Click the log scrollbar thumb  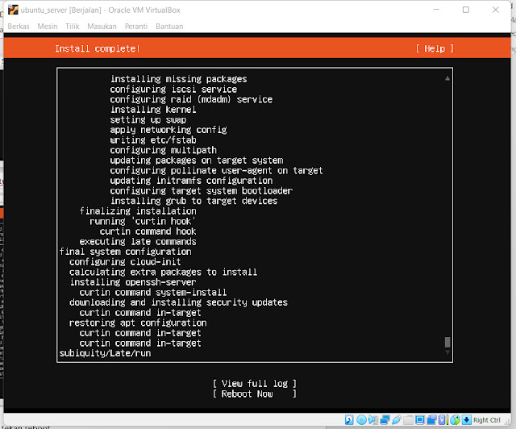pyautogui.click(x=447, y=342)
